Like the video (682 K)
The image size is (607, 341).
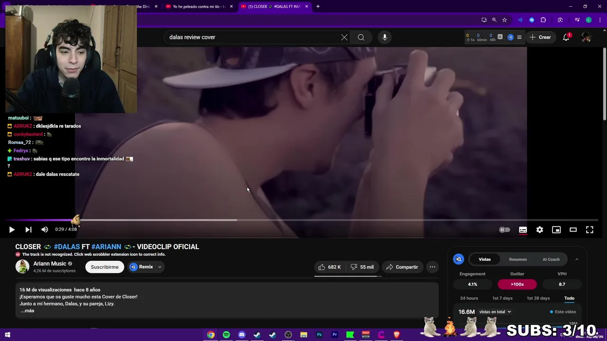point(330,267)
